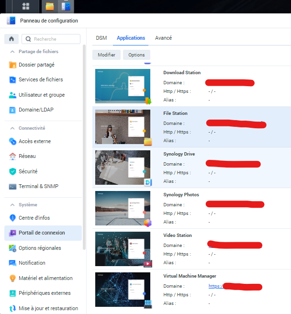Select the Synology Photos login thumbnail
The width and height of the screenshot is (291, 314).
click(x=123, y=208)
